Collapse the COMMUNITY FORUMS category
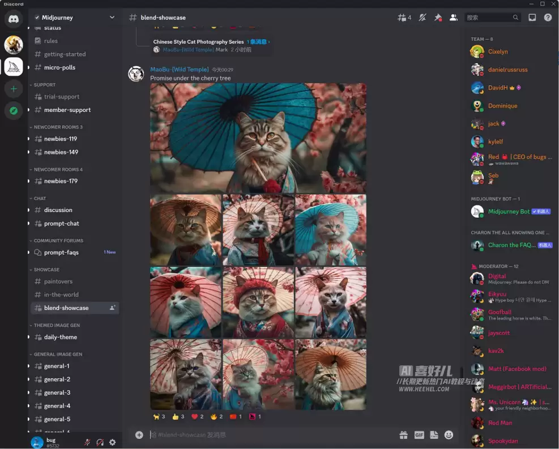Screen dimensions: 559x449 tap(57, 241)
